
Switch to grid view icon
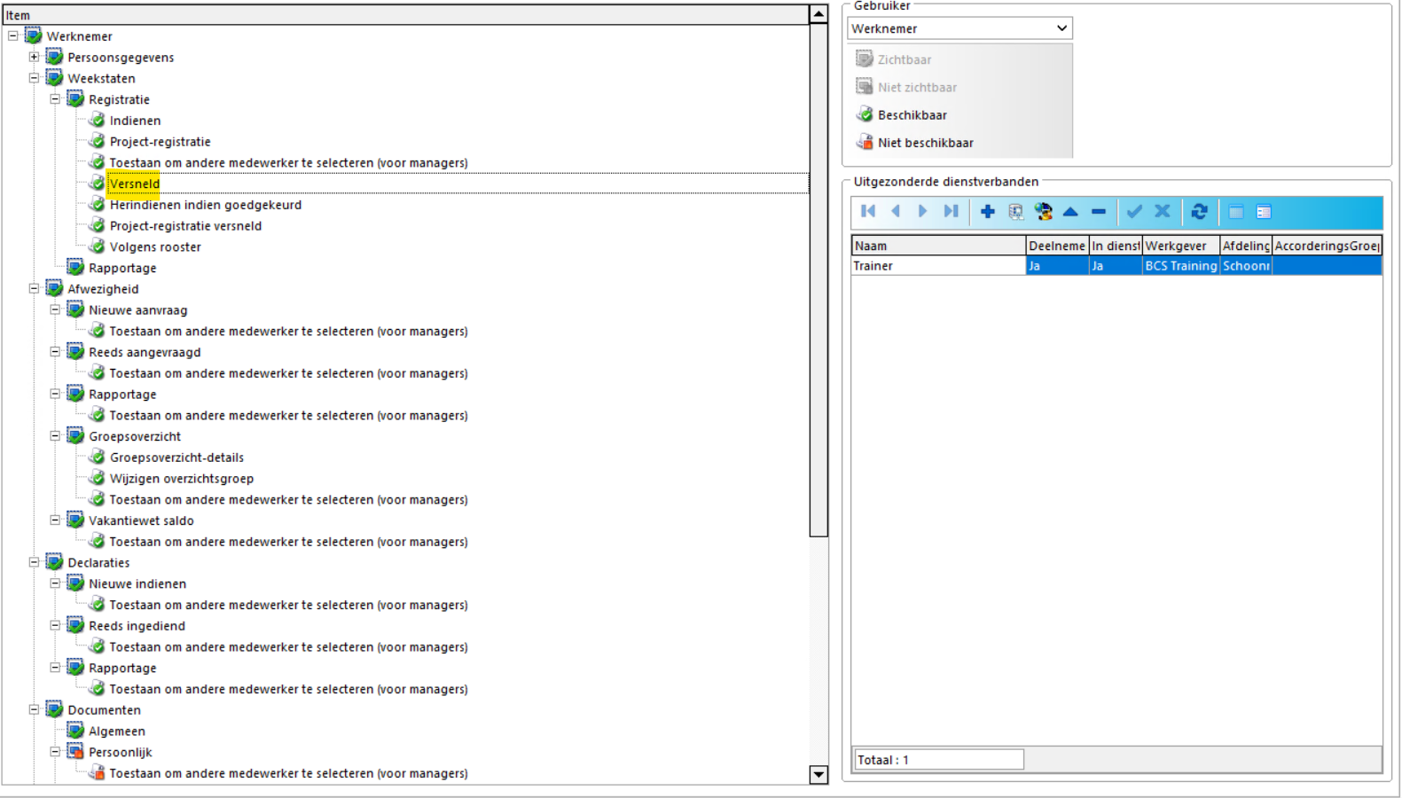tap(1235, 212)
